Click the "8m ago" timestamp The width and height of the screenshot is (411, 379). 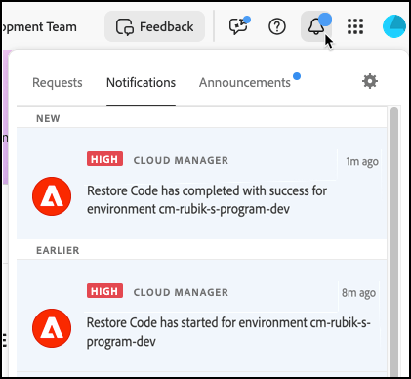pyautogui.click(x=358, y=293)
